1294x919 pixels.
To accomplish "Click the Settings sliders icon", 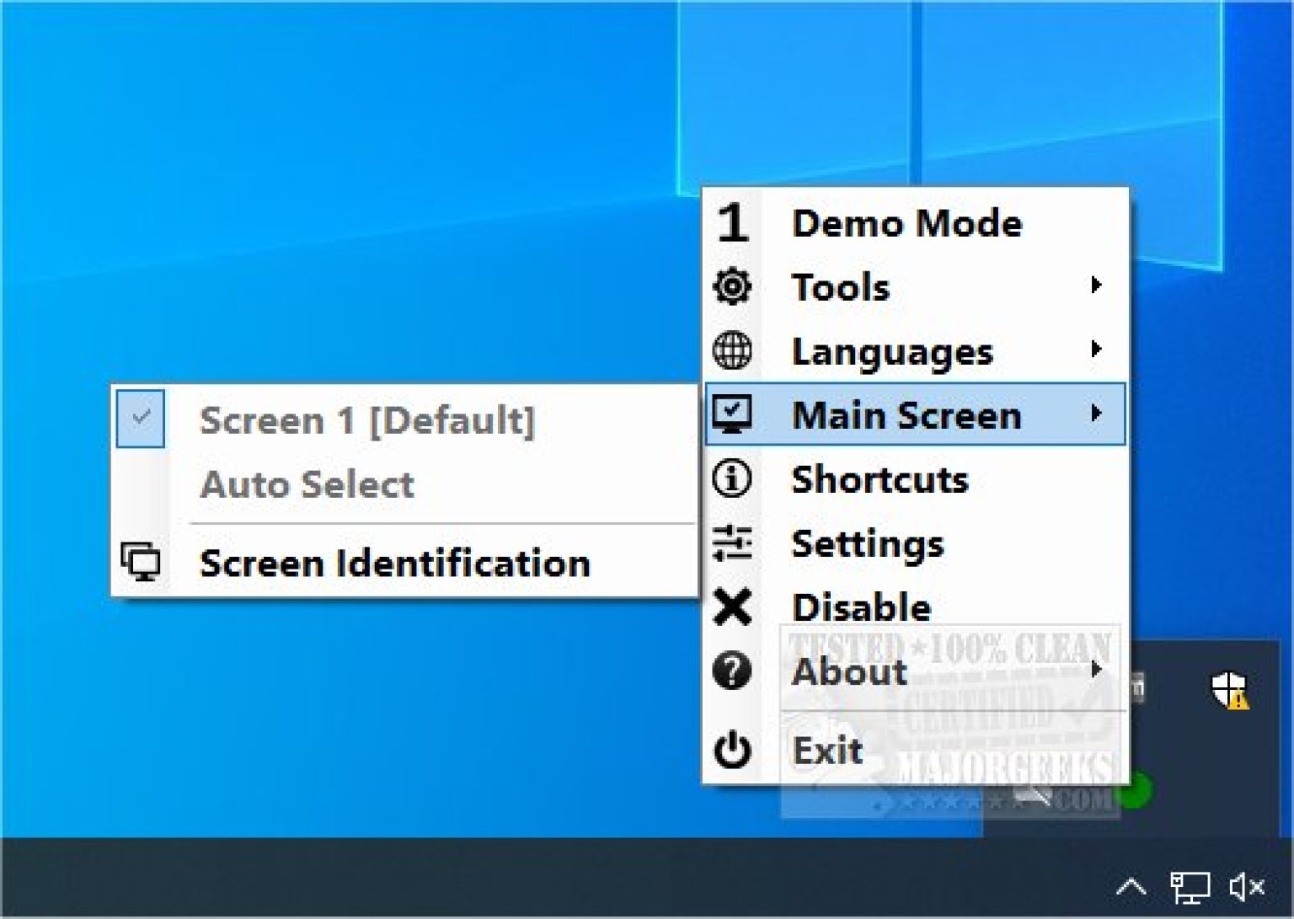I will tap(732, 544).
